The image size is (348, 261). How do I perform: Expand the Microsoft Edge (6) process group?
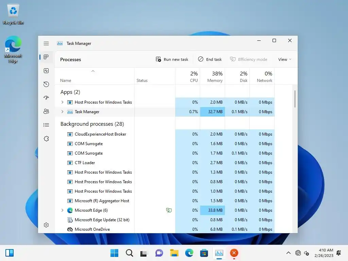pos(63,210)
